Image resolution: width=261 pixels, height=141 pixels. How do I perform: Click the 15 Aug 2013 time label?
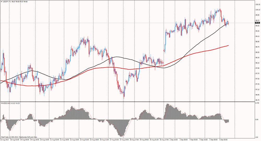tap(4, 140)
